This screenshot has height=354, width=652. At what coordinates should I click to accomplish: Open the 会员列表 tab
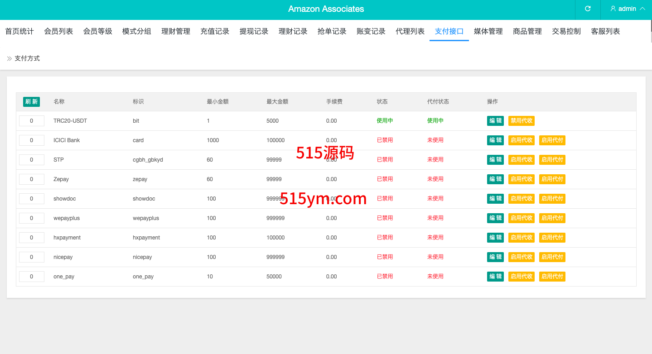(x=58, y=31)
